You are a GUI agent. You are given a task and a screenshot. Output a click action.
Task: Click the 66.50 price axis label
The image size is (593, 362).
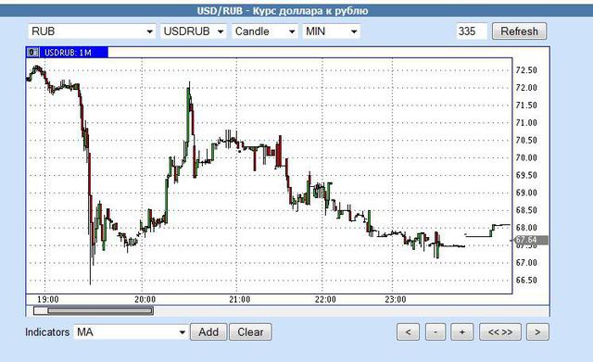pos(526,280)
